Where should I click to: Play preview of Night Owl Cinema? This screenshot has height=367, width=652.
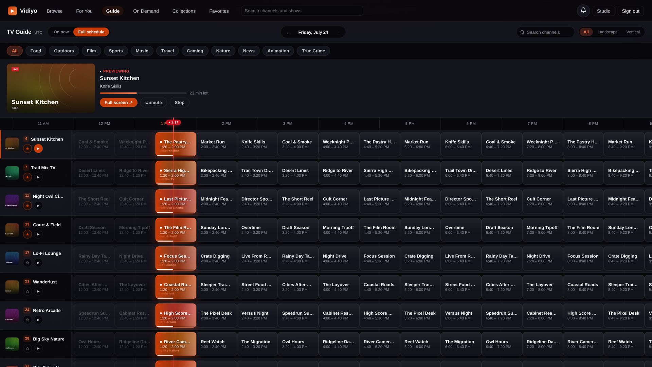click(38, 206)
